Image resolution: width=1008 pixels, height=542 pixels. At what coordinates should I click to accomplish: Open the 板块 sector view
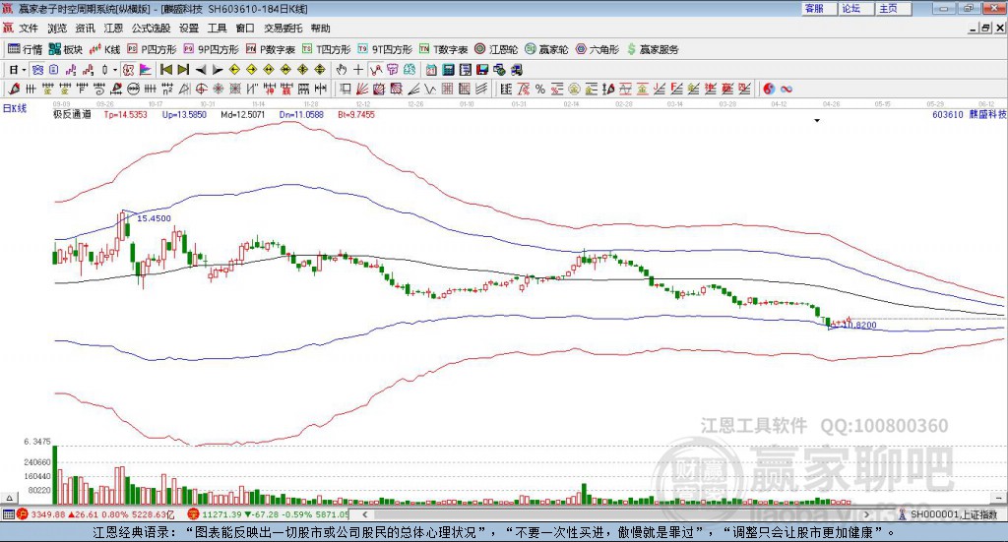click(66, 49)
